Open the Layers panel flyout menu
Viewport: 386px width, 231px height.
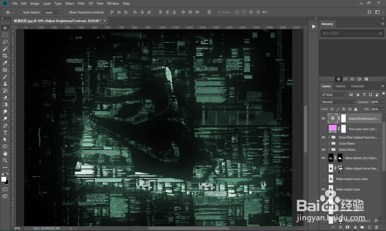coord(383,86)
